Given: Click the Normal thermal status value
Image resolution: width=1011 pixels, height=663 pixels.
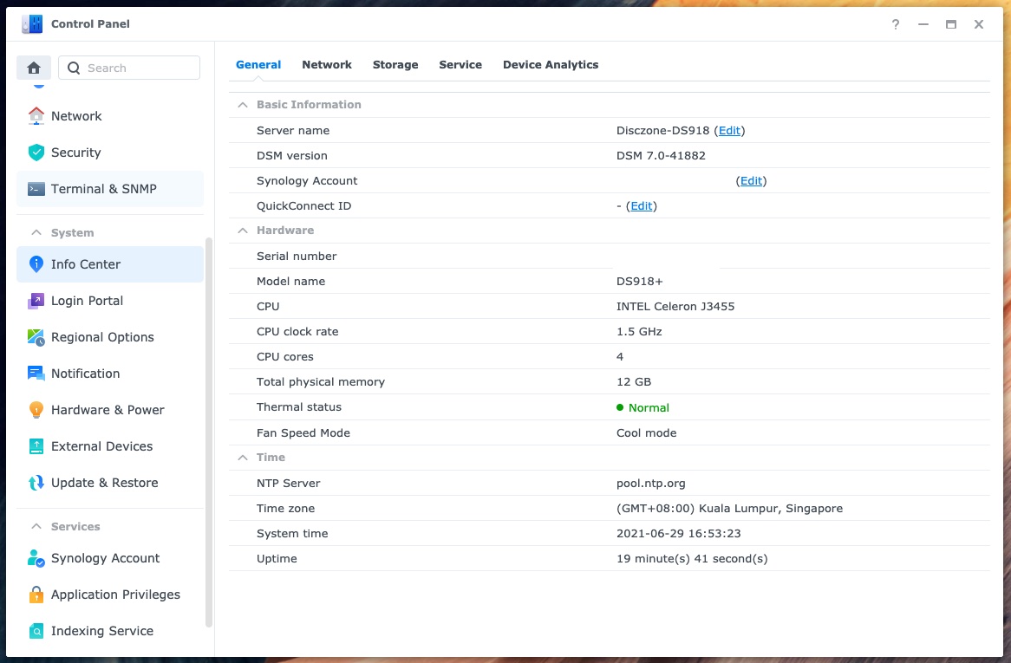Looking at the screenshot, I should (x=649, y=408).
